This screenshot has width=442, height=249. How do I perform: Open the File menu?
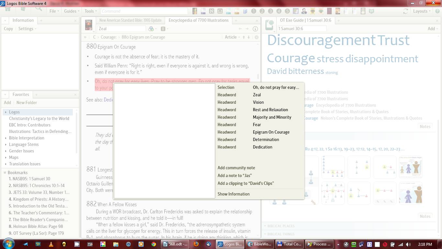point(54,11)
